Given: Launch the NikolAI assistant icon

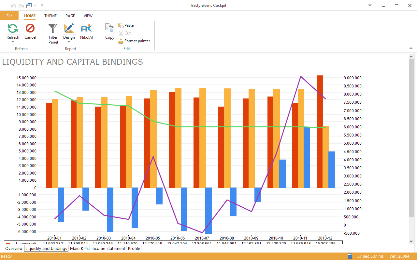Looking at the screenshot, I should (x=86, y=28).
